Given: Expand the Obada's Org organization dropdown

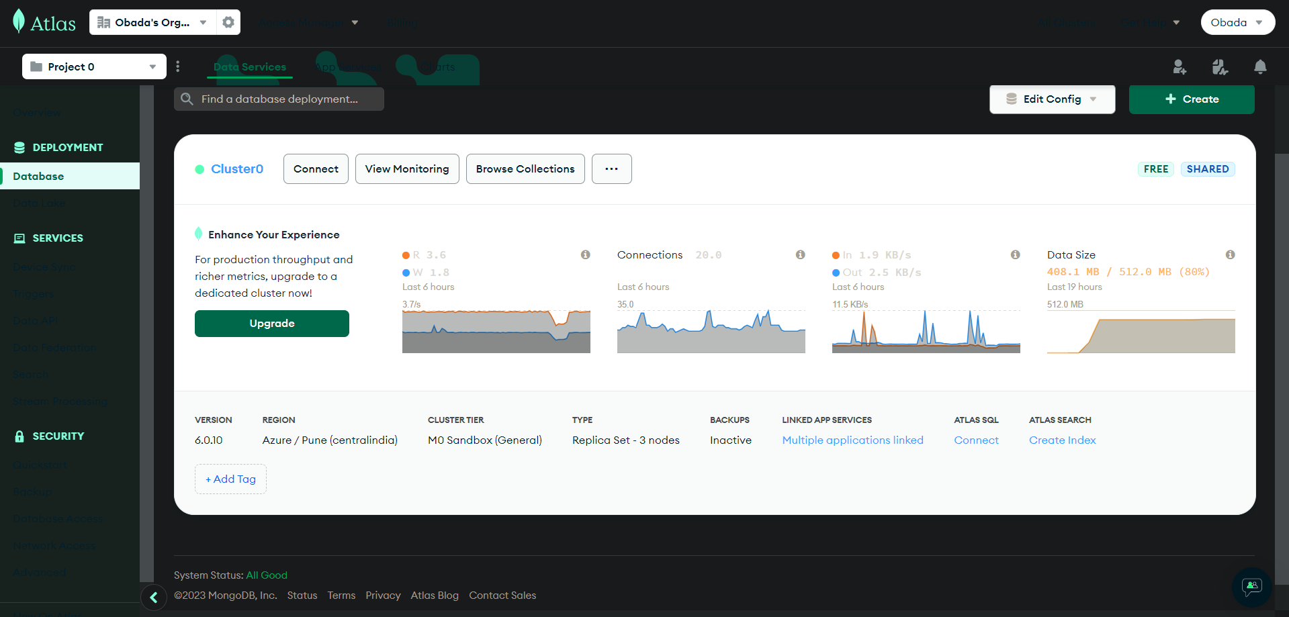Looking at the screenshot, I should (153, 22).
